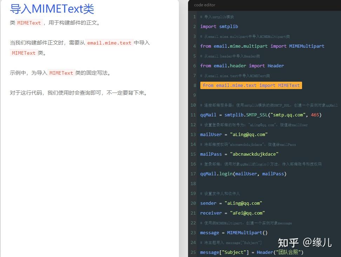Select the sender email string on line 20
The width and height of the screenshot is (341, 257).
coord(245,203)
